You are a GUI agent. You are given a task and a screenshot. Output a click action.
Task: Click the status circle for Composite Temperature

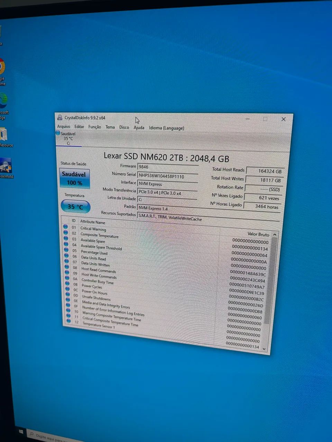click(x=66, y=233)
